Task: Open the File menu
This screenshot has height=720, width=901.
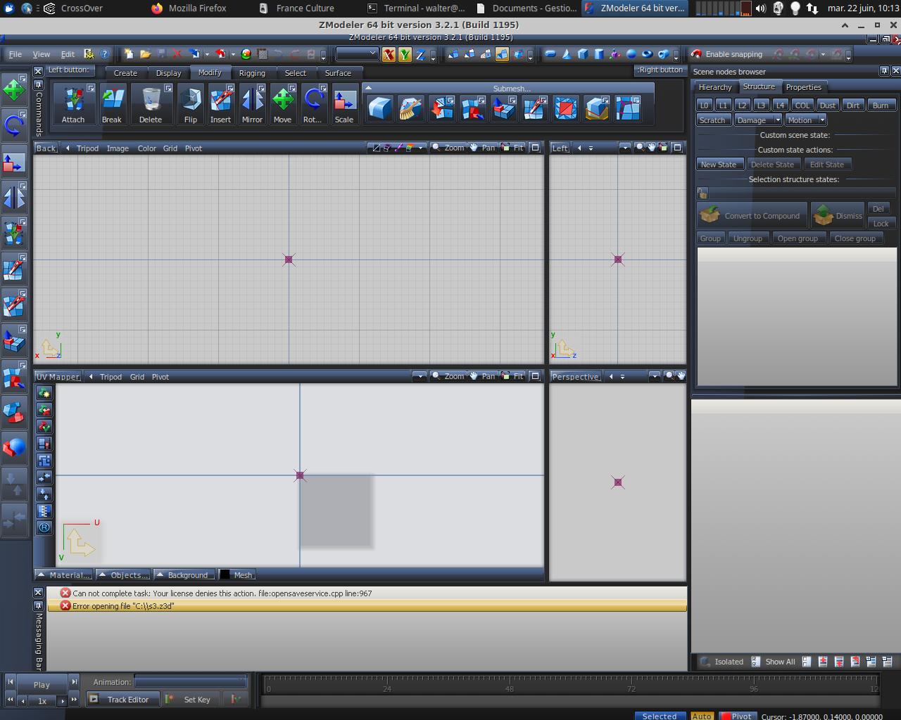Action: tap(15, 54)
